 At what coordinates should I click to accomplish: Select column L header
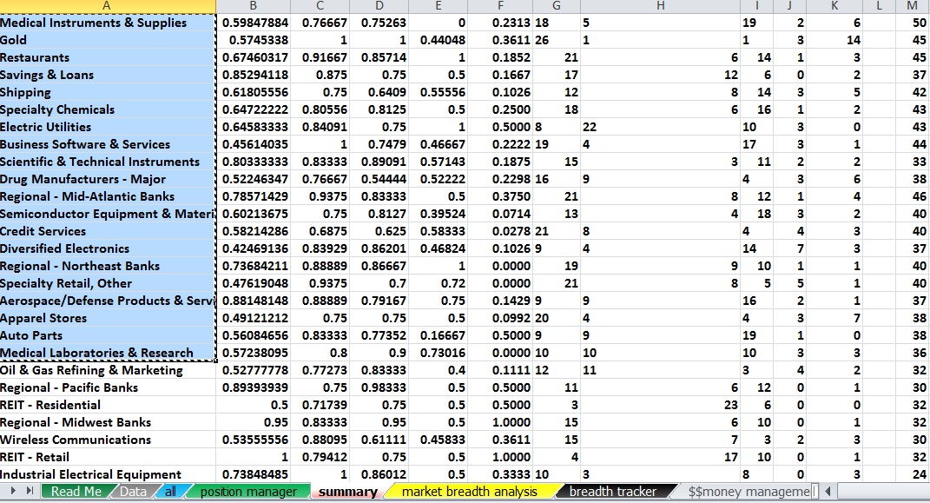pyautogui.click(x=879, y=6)
